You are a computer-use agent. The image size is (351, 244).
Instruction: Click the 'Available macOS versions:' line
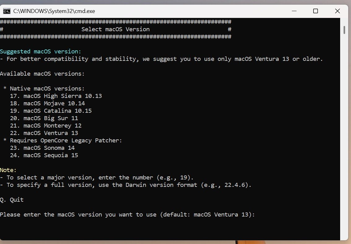pos(42,74)
